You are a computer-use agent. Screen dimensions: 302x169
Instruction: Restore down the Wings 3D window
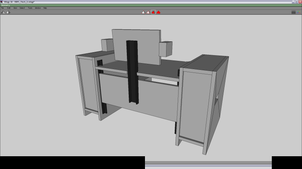[x=296, y=2]
